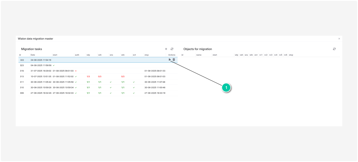
Task: Click the Date column header in Migration tasks
Action: pyautogui.click(x=33, y=55)
